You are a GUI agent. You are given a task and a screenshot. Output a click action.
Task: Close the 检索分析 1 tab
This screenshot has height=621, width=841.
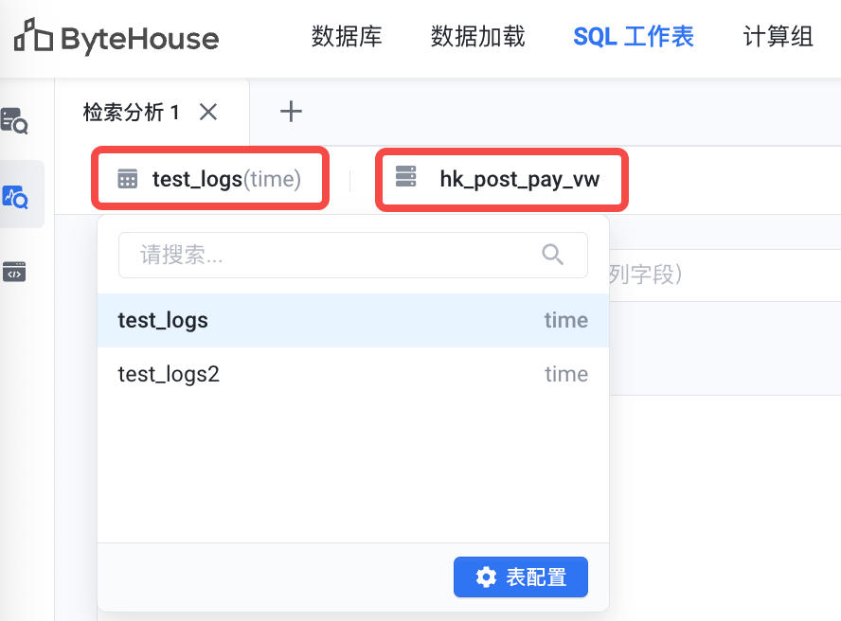tap(208, 112)
